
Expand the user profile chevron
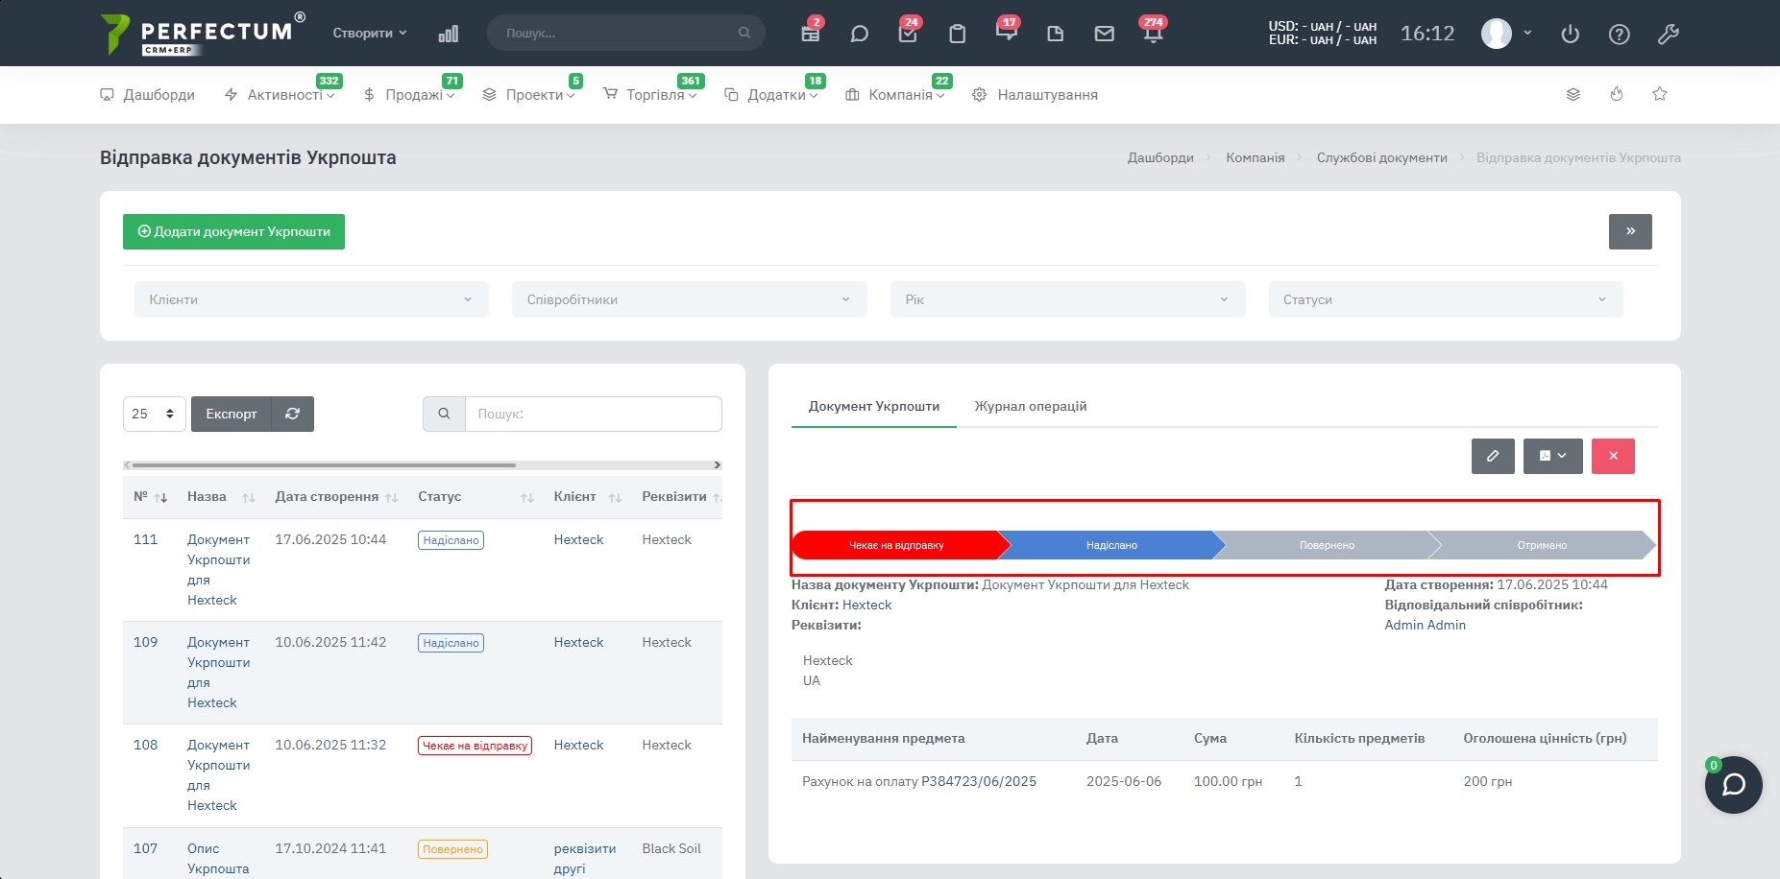[x=1527, y=33]
